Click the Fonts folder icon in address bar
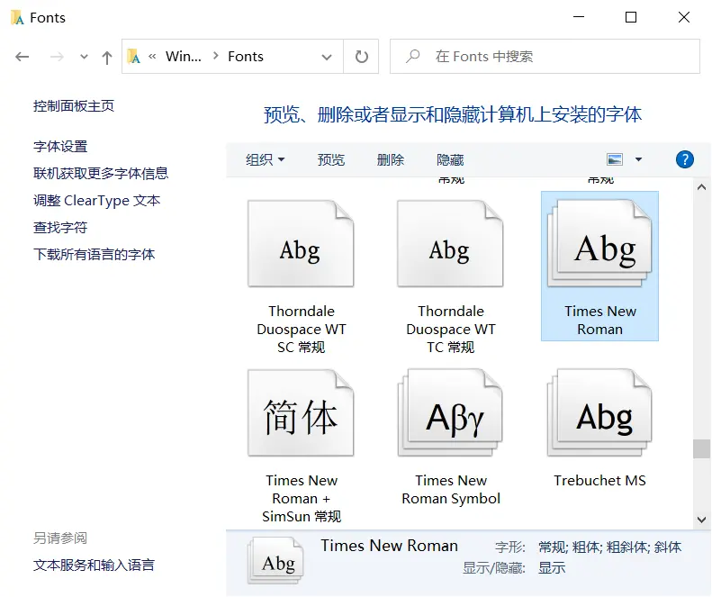 [133, 57]
